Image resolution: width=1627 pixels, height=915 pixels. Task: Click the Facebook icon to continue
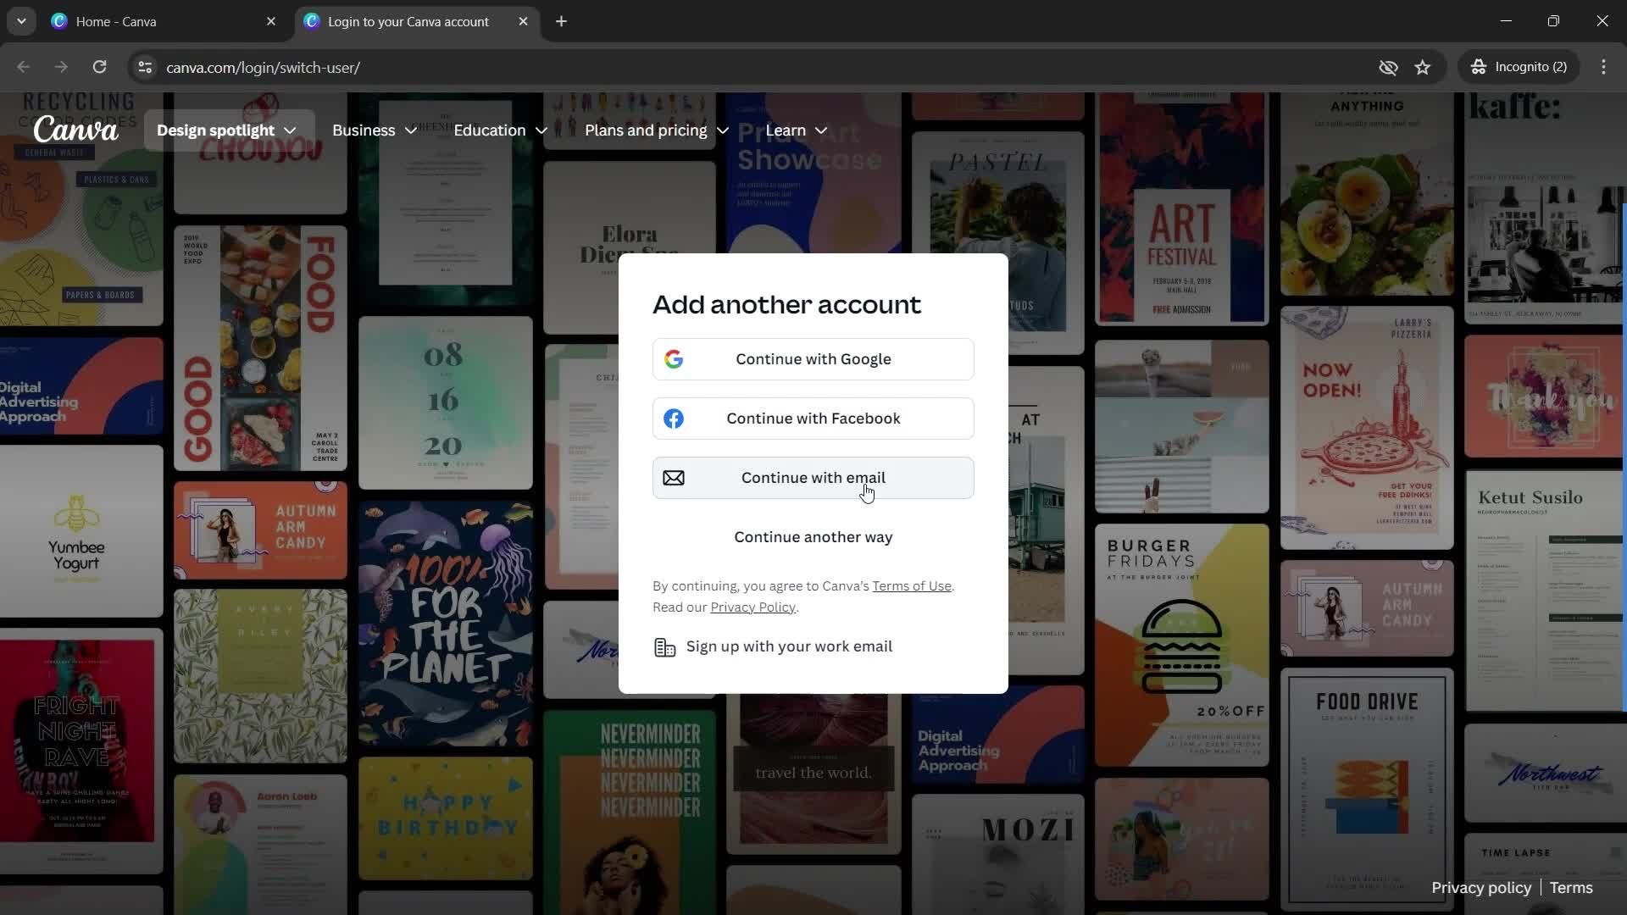coord(674,418)
